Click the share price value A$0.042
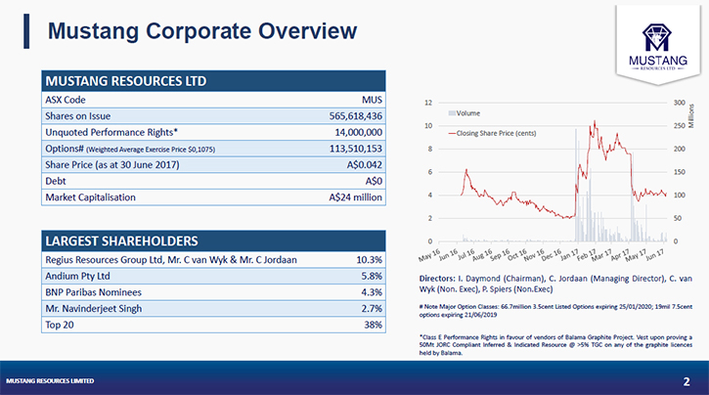This screenshot has height=395, width=709. coord(364,165)
